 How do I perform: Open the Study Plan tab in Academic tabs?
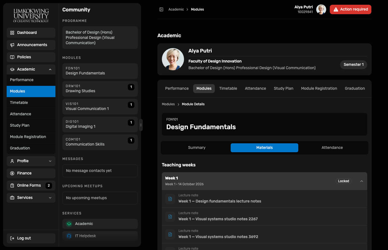tap(284, 89)
